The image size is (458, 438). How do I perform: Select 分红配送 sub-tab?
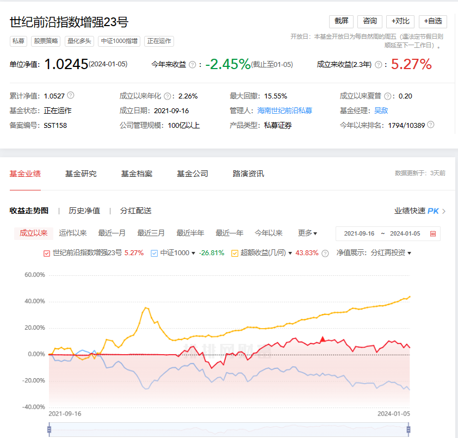tap(136, 211)
